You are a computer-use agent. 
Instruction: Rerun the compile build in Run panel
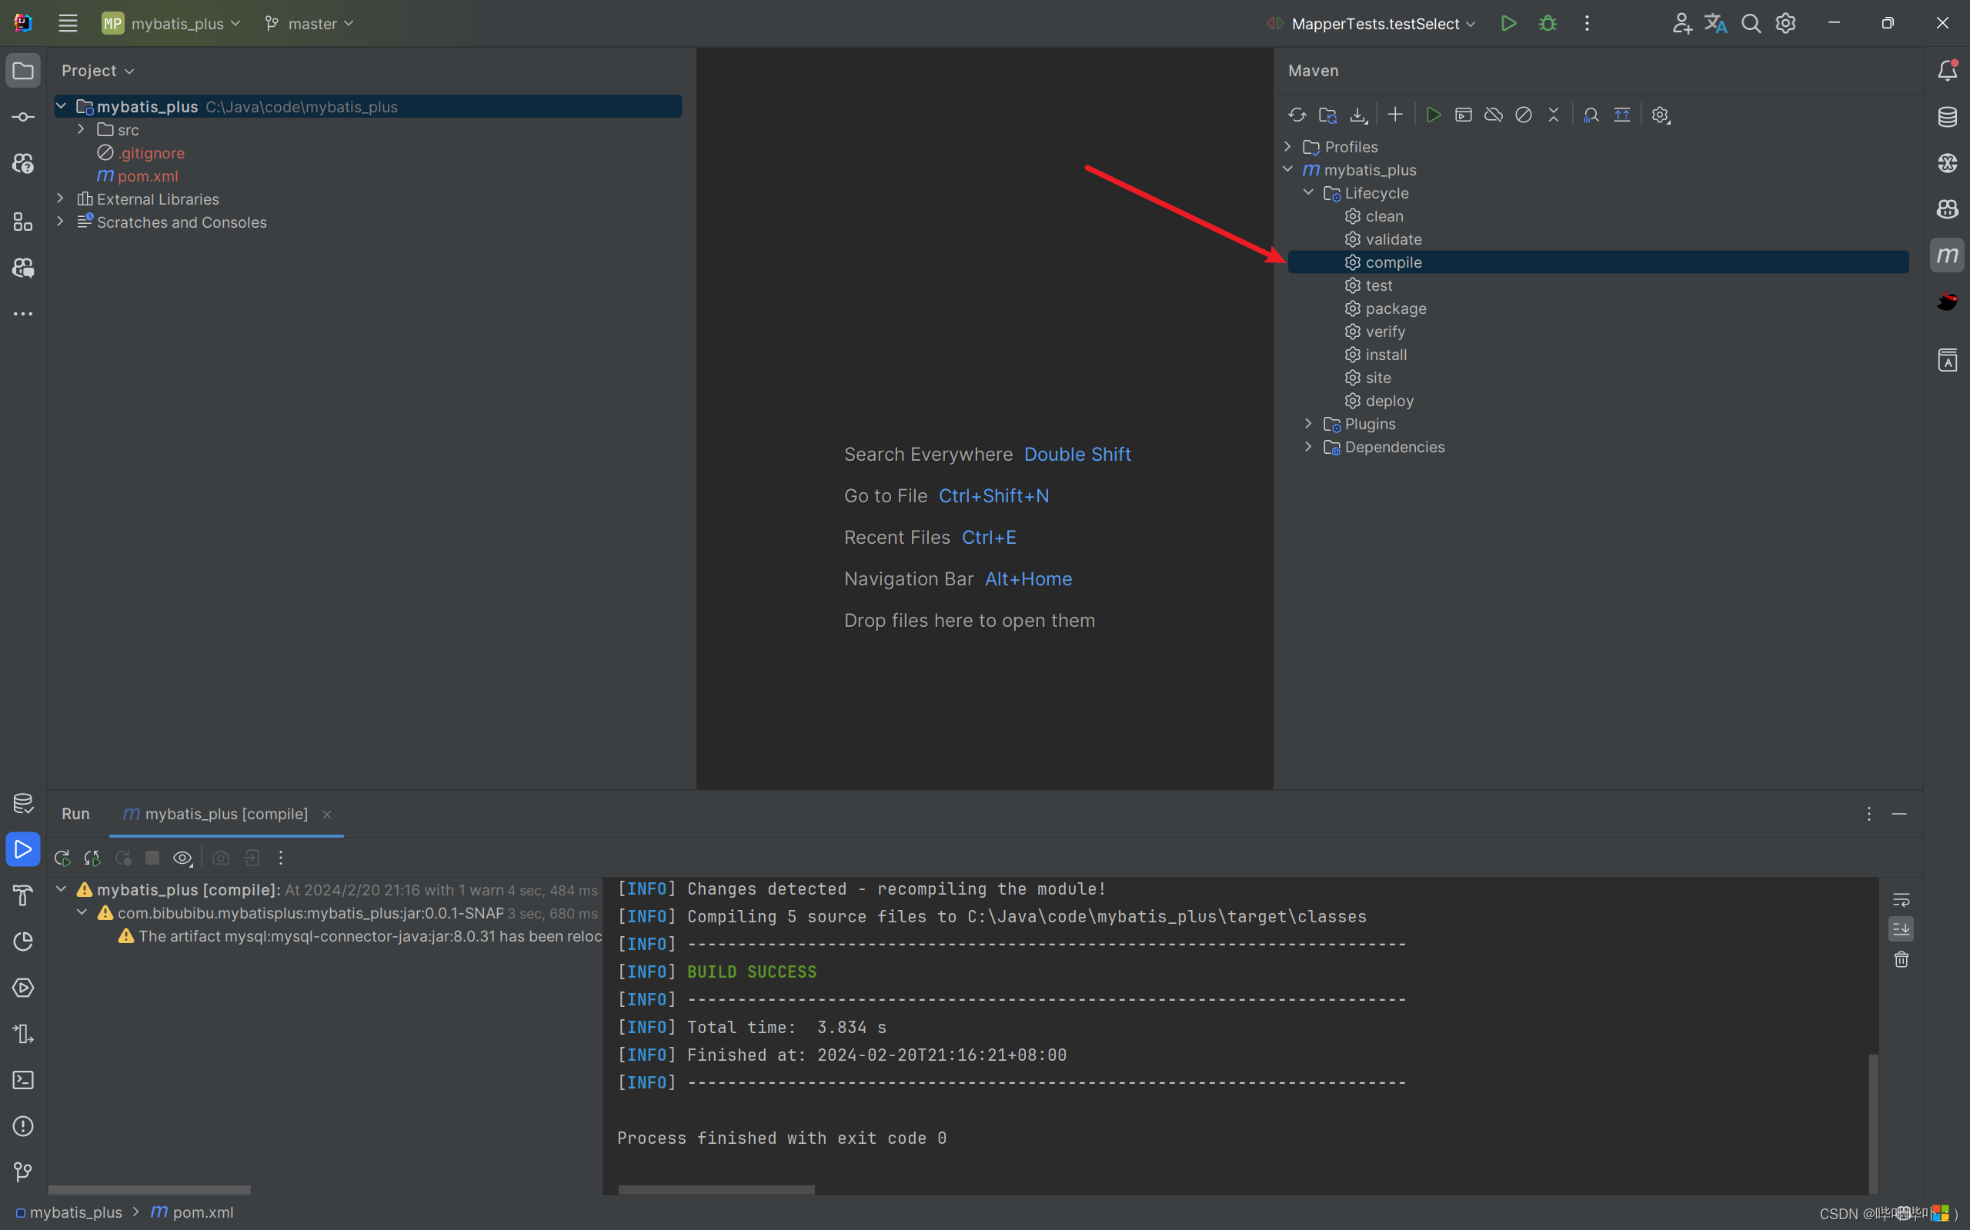62,858
